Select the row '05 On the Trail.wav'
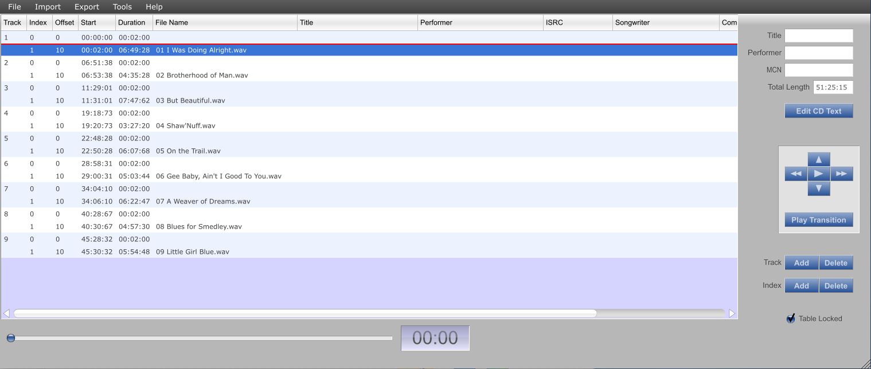 (369, 151)
